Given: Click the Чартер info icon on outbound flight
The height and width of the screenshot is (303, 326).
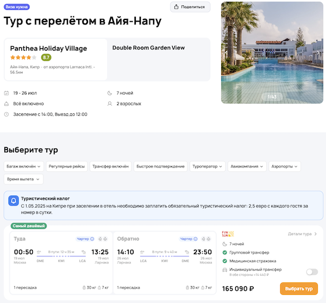Looking at the screenshot, I should (92, 238).
